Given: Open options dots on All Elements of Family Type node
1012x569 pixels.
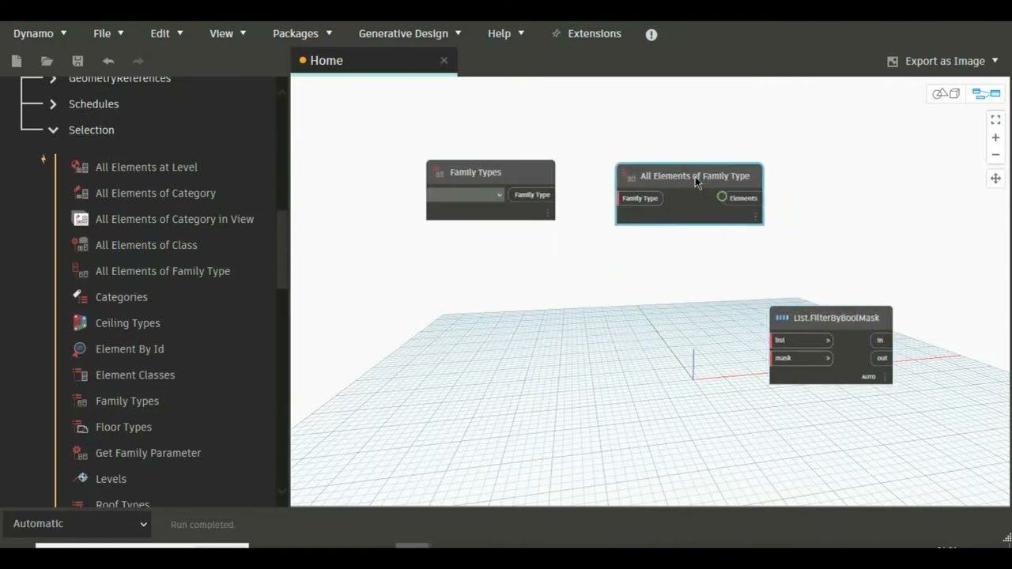Looking at the screenshot, I should (x=755, y=216).
